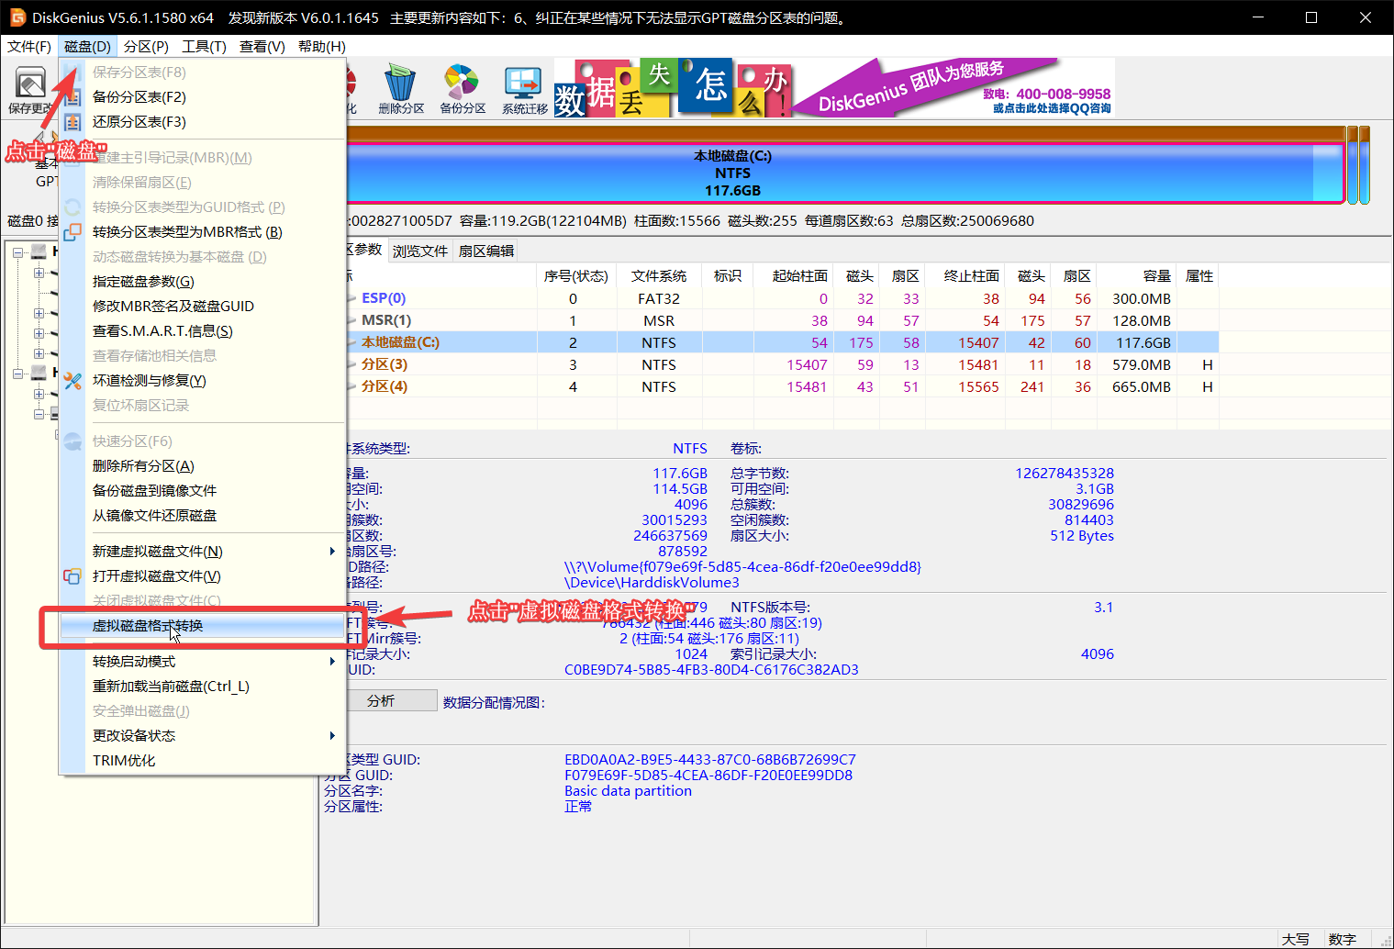Click the icon next to 打开虚拟磁盘文件(V)
This screenshot has height=949, width=1394.
tap(72, 576)
